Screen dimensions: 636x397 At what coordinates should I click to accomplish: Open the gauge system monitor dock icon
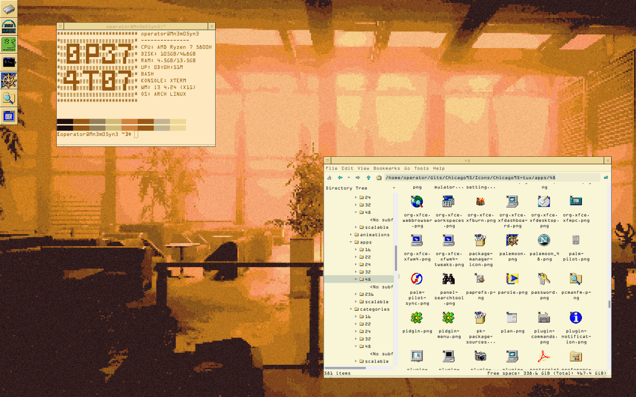coord(8,26)
